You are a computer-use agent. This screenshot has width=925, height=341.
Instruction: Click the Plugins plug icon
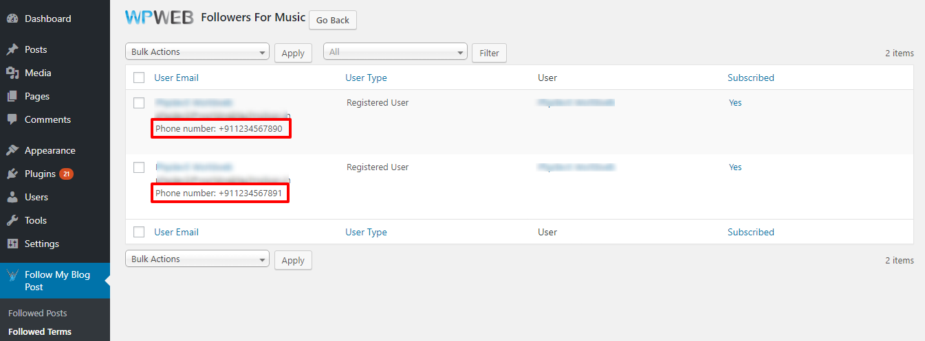pyautogui.click(x=12, y=174)
